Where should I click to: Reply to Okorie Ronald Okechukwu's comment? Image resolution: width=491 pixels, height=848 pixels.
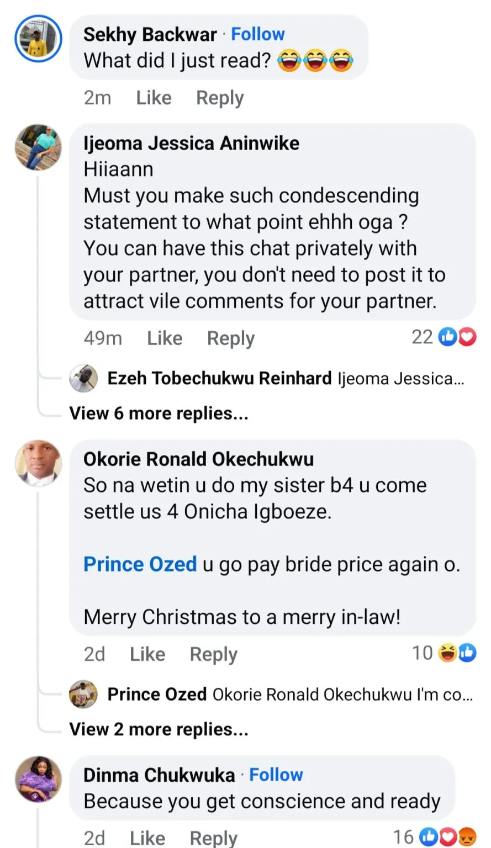[213, 654]
